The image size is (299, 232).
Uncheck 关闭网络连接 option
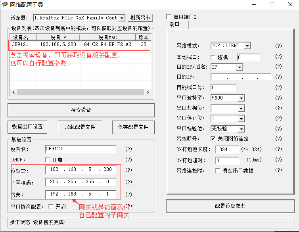tap(213, 138)
